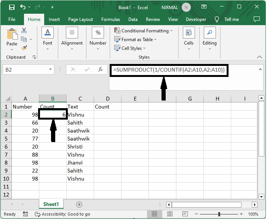Collapse the ribbon with the chevron
The width and height of the screenshot is (267, 219).
pyautogui.click(x=259, y=57)
